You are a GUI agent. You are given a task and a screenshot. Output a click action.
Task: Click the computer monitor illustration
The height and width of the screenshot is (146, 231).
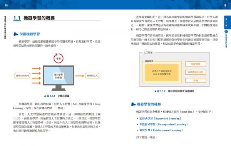pyautogui.click(x=59, y=78)
